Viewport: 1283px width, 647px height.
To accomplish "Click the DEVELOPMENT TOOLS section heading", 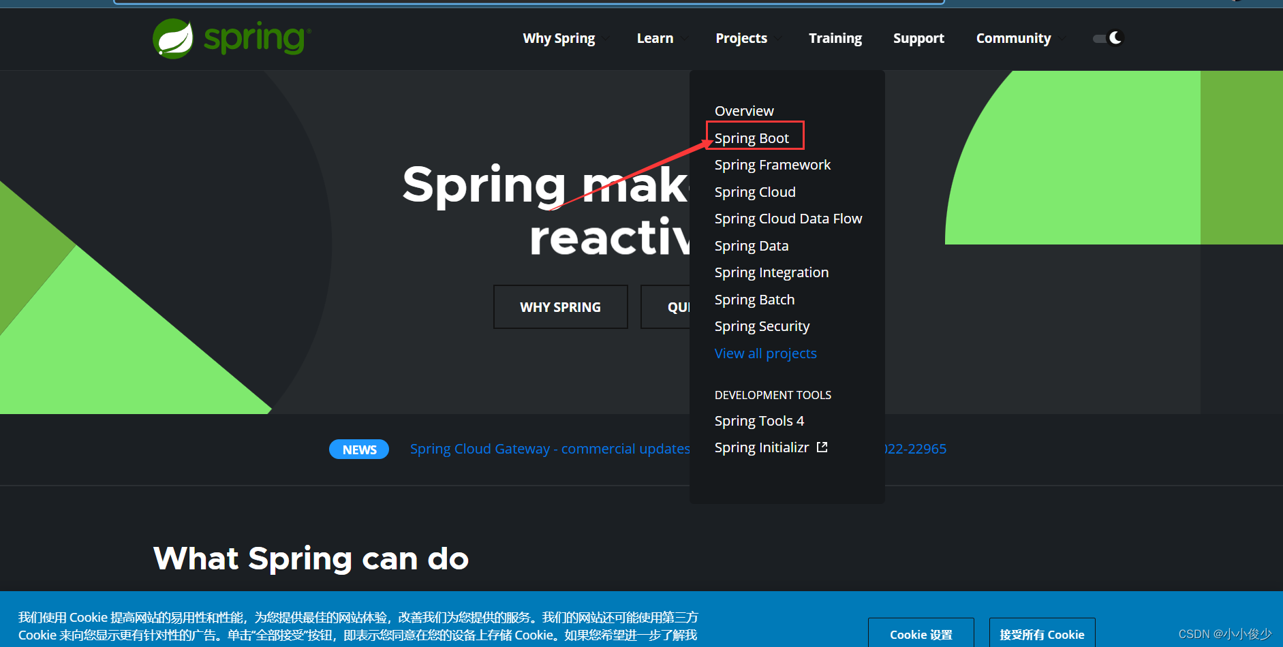I will (773, 395).
